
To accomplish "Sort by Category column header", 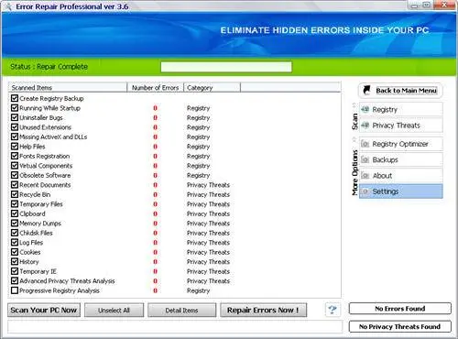I will tap(212, 88).
